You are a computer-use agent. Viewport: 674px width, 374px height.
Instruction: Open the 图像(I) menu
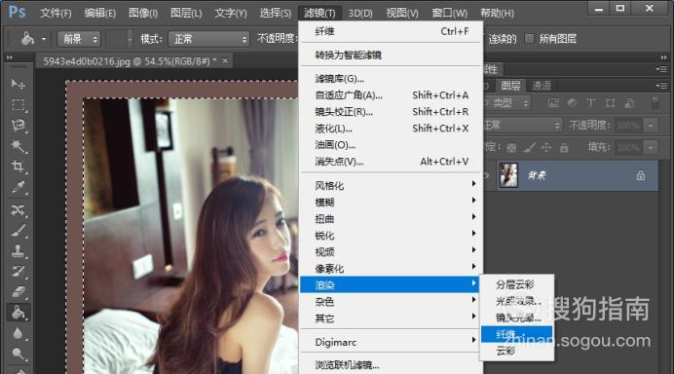click(143, 13)
